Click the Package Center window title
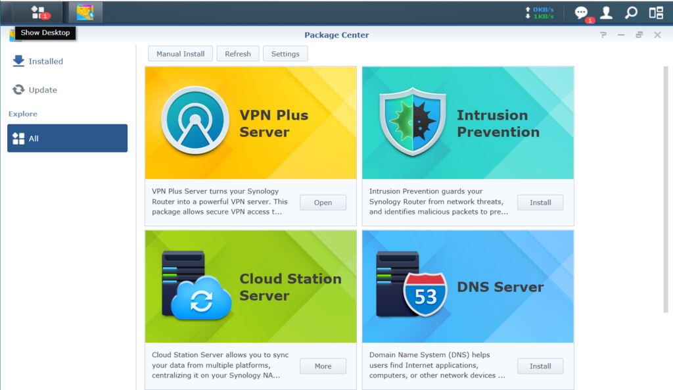 coord(336,35)
